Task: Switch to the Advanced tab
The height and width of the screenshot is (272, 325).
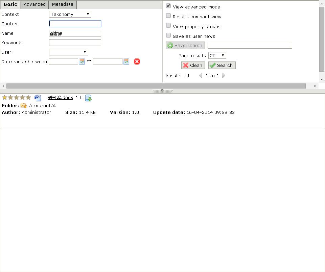Action: [x=34, y=4]
